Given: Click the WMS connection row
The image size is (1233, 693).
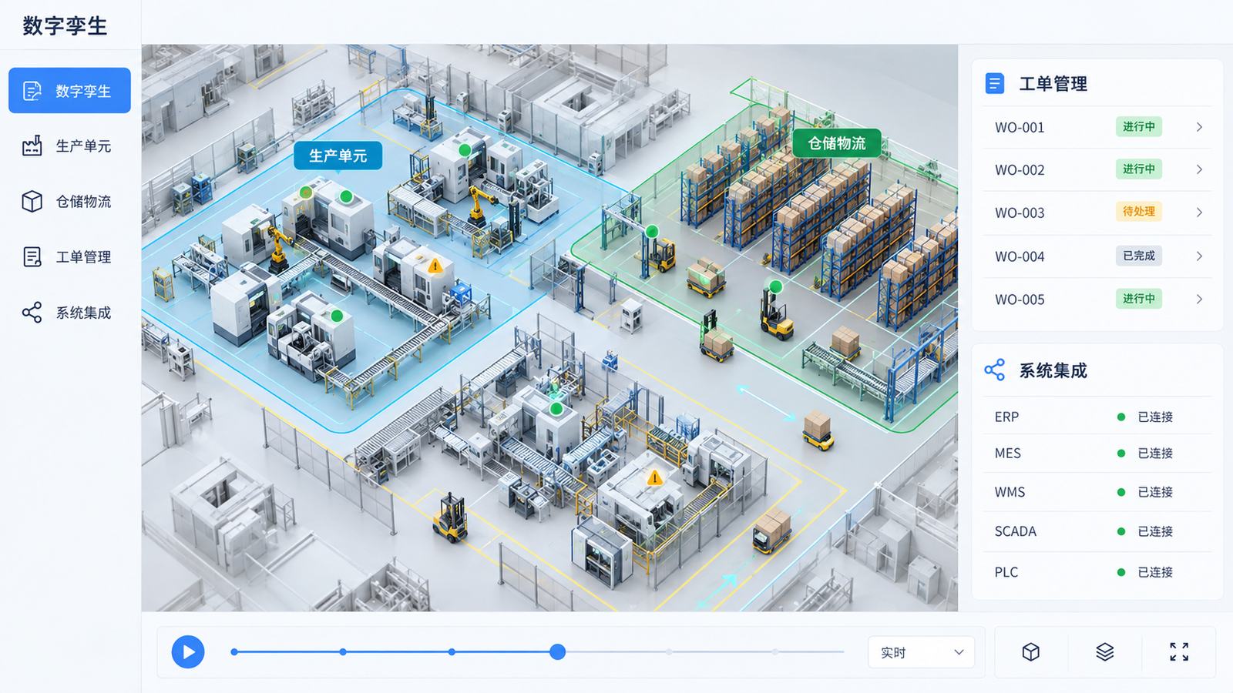Looking at the screenshot, I should (x=1097, y=492).
